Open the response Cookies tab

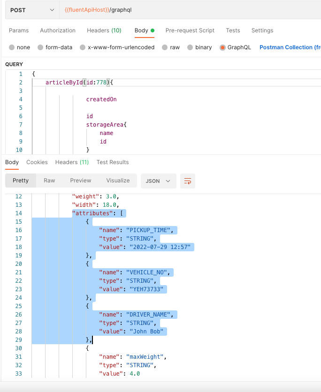[x=37, y=162]
